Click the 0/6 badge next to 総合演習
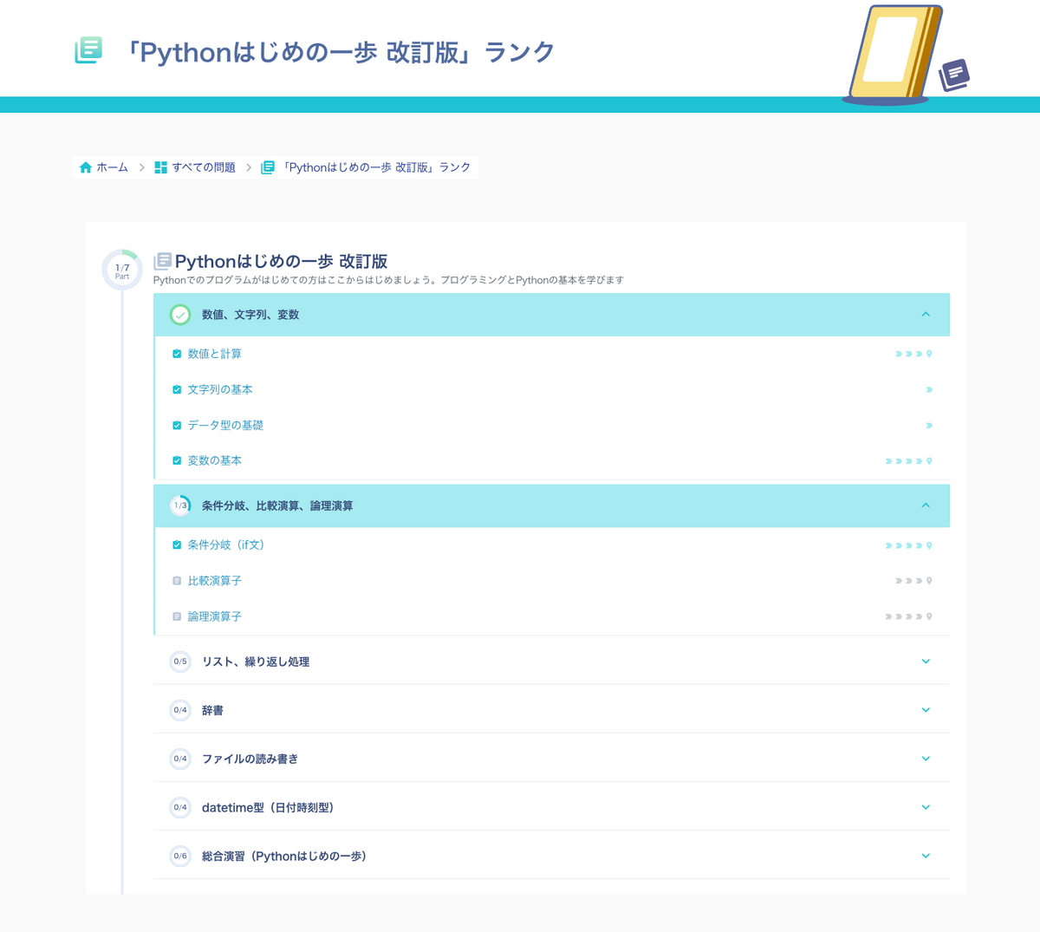This screenshot has width=1040, height=932. [180, 856]
